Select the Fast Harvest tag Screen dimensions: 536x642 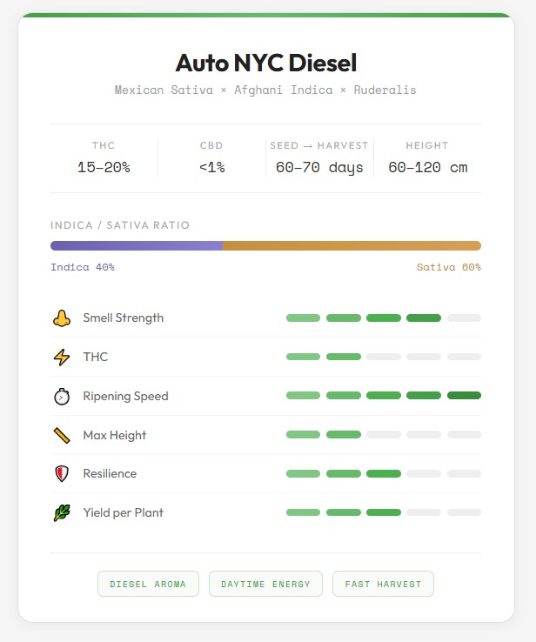click(x=383, y=584)
